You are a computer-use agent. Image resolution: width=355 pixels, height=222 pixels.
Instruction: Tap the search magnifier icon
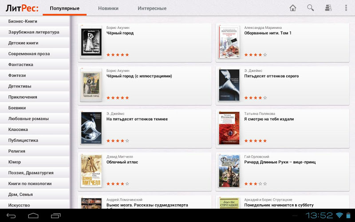(310, 8)
